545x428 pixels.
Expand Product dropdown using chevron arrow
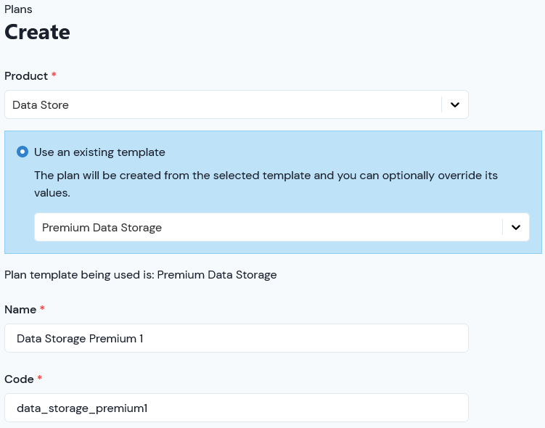coord(454,104)
